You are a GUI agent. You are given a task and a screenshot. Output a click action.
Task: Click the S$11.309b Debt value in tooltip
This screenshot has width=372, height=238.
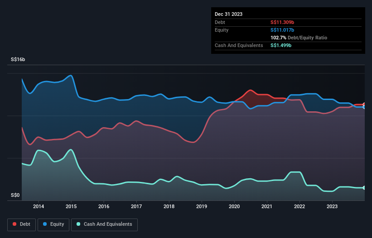coord(282,22)
